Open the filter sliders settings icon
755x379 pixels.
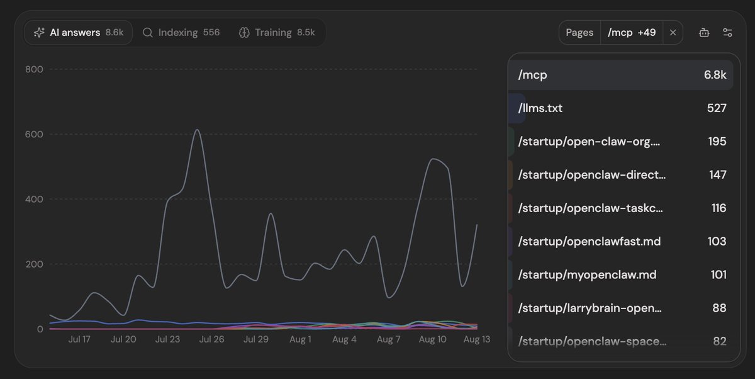[x=727, y=33]
